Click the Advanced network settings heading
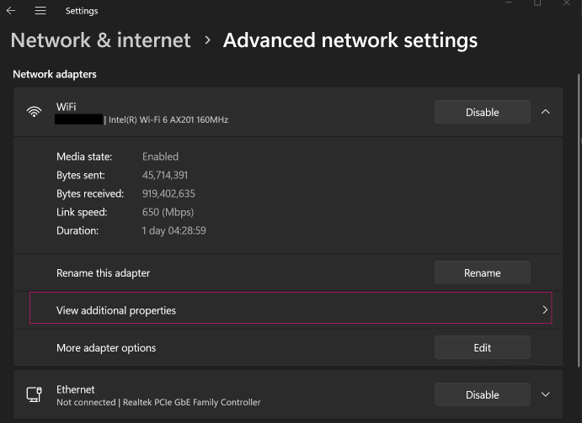The height and width of the screenshot is (423, 582). point(350,40)
